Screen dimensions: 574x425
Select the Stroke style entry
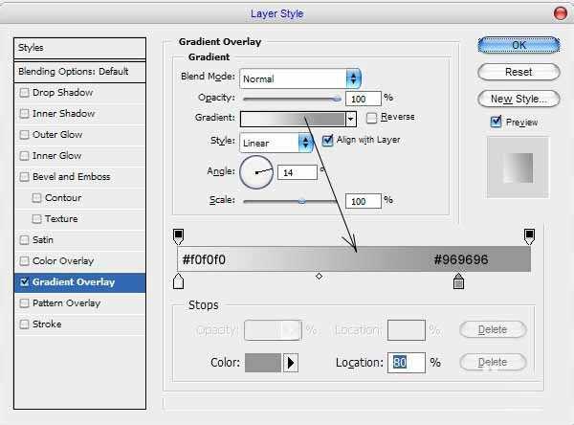pos(46,324)
